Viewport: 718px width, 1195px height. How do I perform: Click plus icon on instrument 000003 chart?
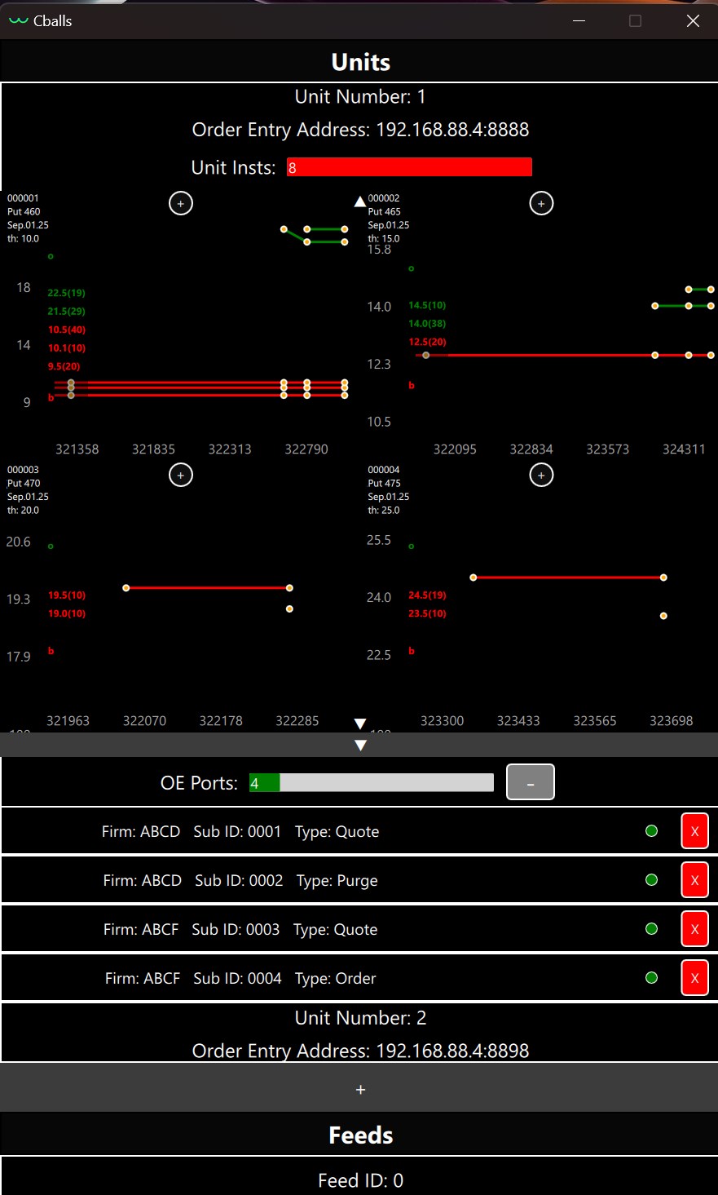tap(181, 475)
